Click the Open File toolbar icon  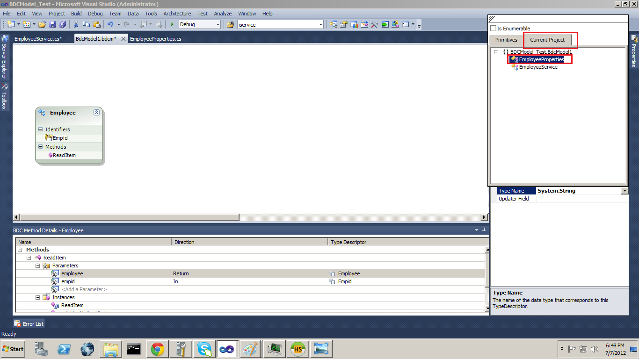tap(42, 24)
